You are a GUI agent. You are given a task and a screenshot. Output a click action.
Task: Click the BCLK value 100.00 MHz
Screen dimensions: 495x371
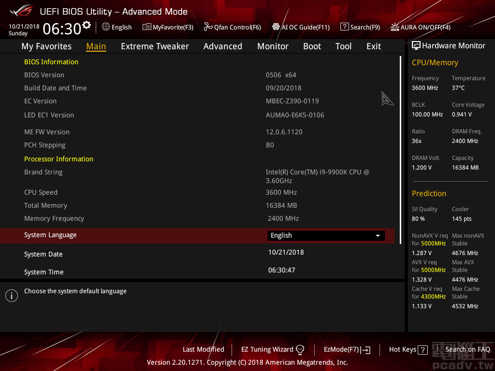427,114
